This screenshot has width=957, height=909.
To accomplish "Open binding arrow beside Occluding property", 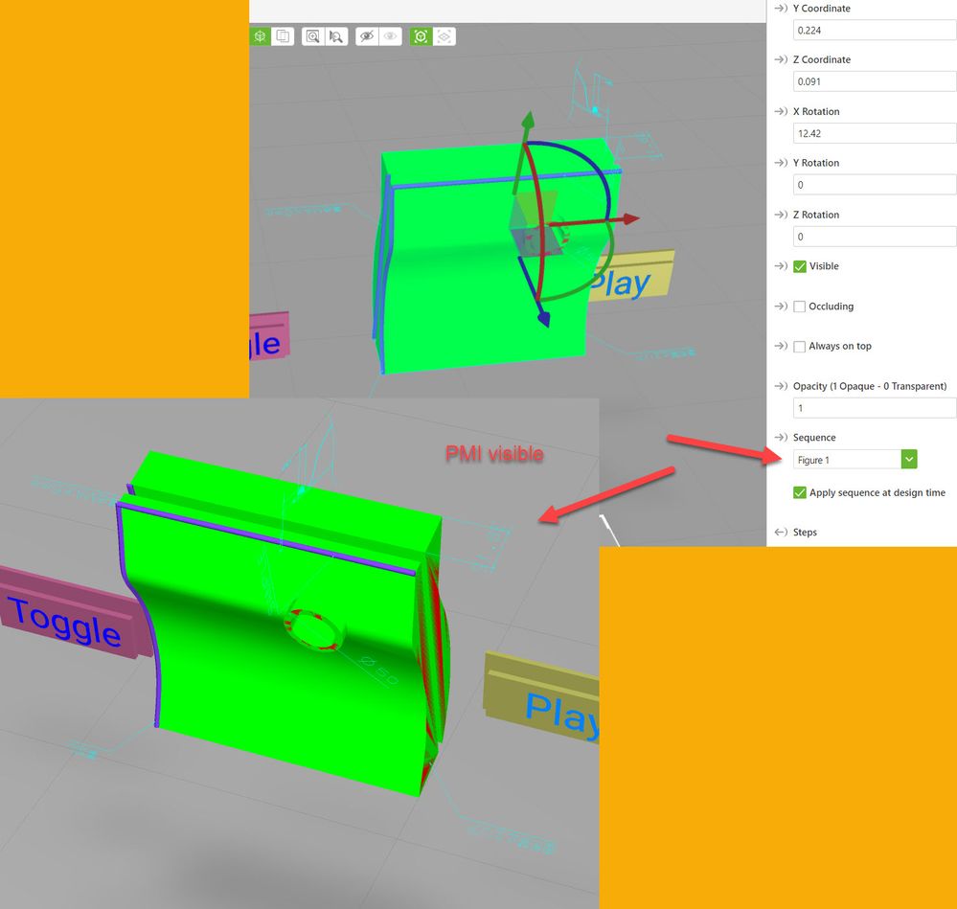I will tap(781, 307).
